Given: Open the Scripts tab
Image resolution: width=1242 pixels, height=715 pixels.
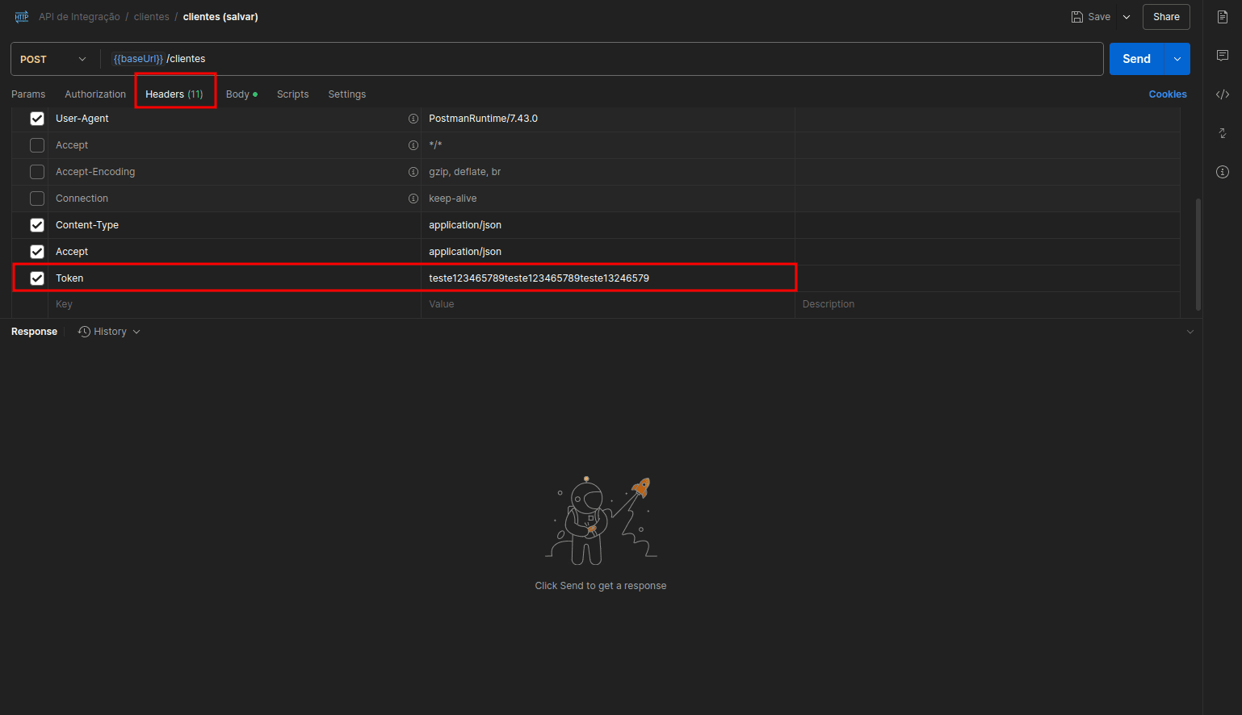Looking at the screenshot, I should click(292, 94).
